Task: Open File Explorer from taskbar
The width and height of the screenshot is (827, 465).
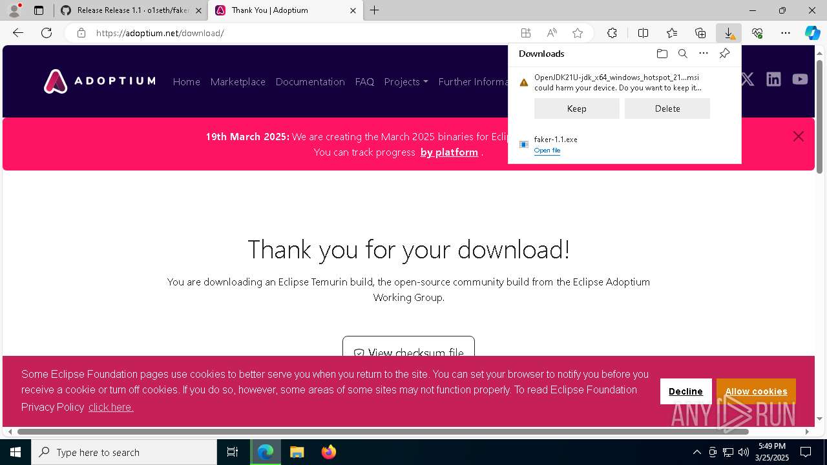Action: point(297,452)
